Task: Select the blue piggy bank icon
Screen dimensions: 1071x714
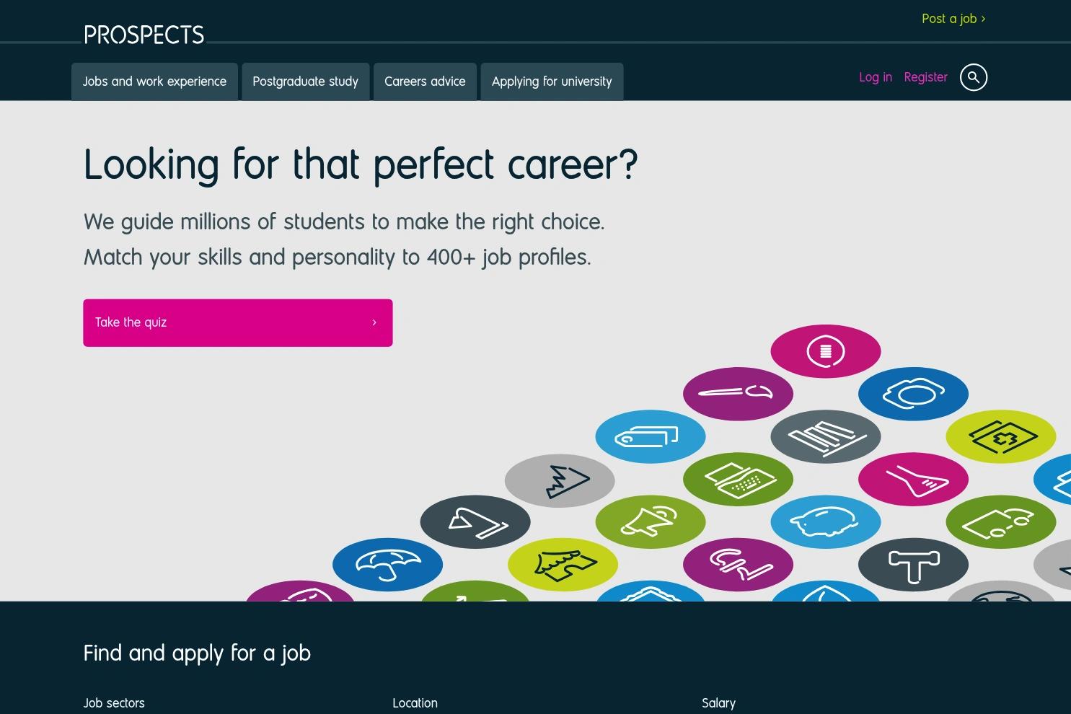Action: coord(826,522)
